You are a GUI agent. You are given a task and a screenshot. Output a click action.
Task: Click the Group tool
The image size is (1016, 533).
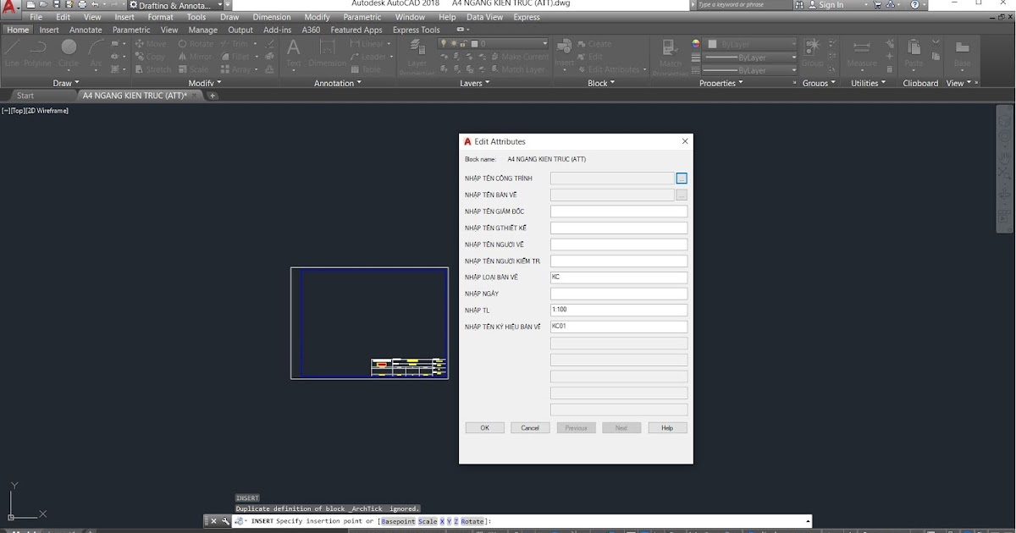(x=812, y=52)
